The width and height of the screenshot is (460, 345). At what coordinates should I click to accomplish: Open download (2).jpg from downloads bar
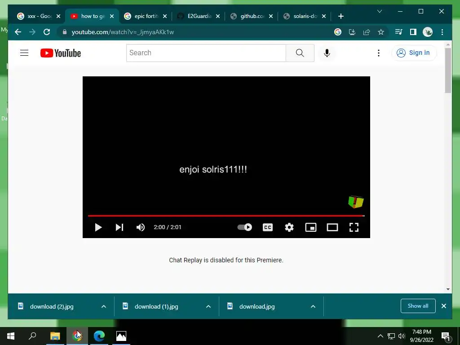click(52, 306)
